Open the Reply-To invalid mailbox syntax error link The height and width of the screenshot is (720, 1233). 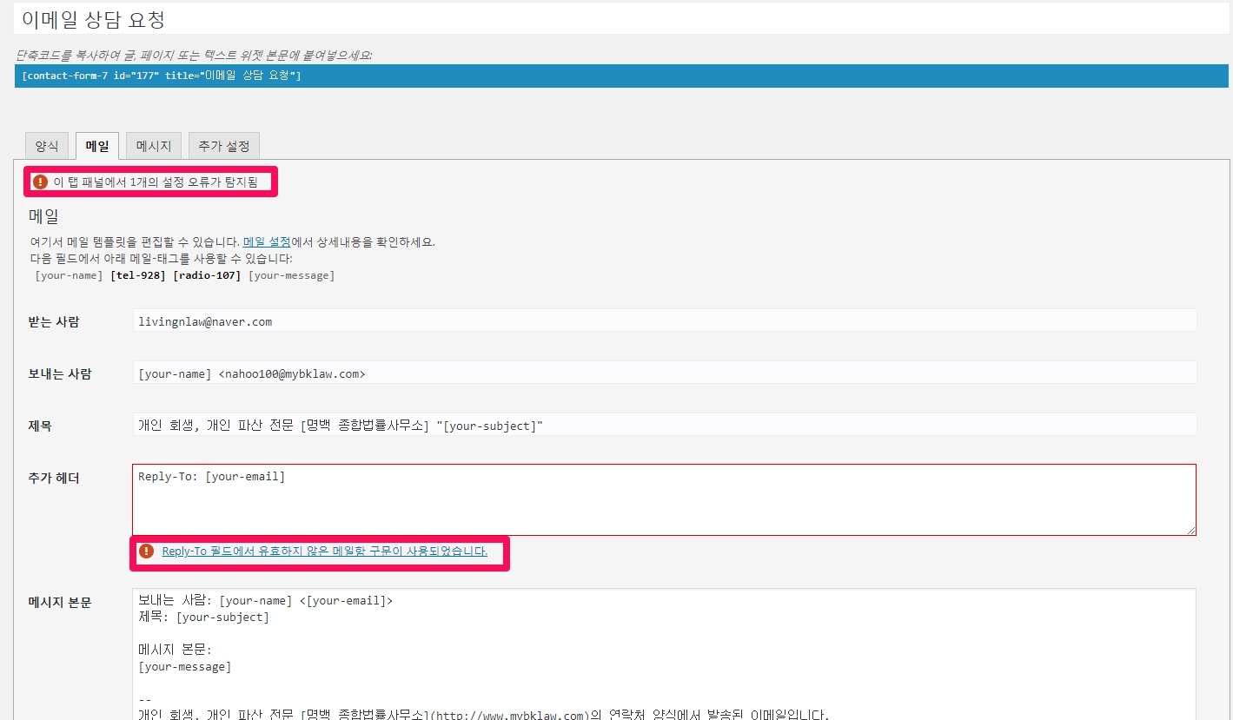tap(324, 551)
